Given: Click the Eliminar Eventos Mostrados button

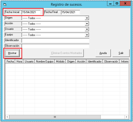Looking at the screenshot, I should [67, 53].
